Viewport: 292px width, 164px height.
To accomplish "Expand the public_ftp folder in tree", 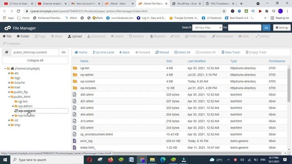I will click(x=9, y=92).
